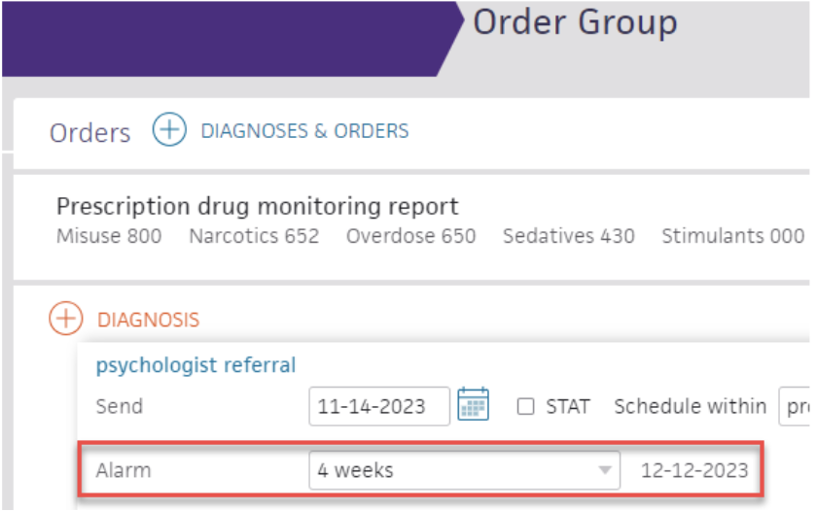Click the Stimulants 000 score

coord(732,236)
